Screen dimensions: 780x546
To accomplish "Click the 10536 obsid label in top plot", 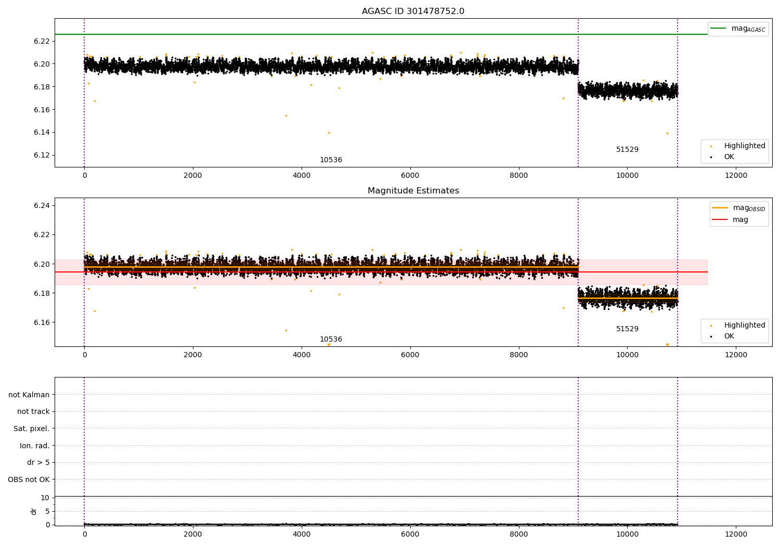I will click(x=331, y=160).
